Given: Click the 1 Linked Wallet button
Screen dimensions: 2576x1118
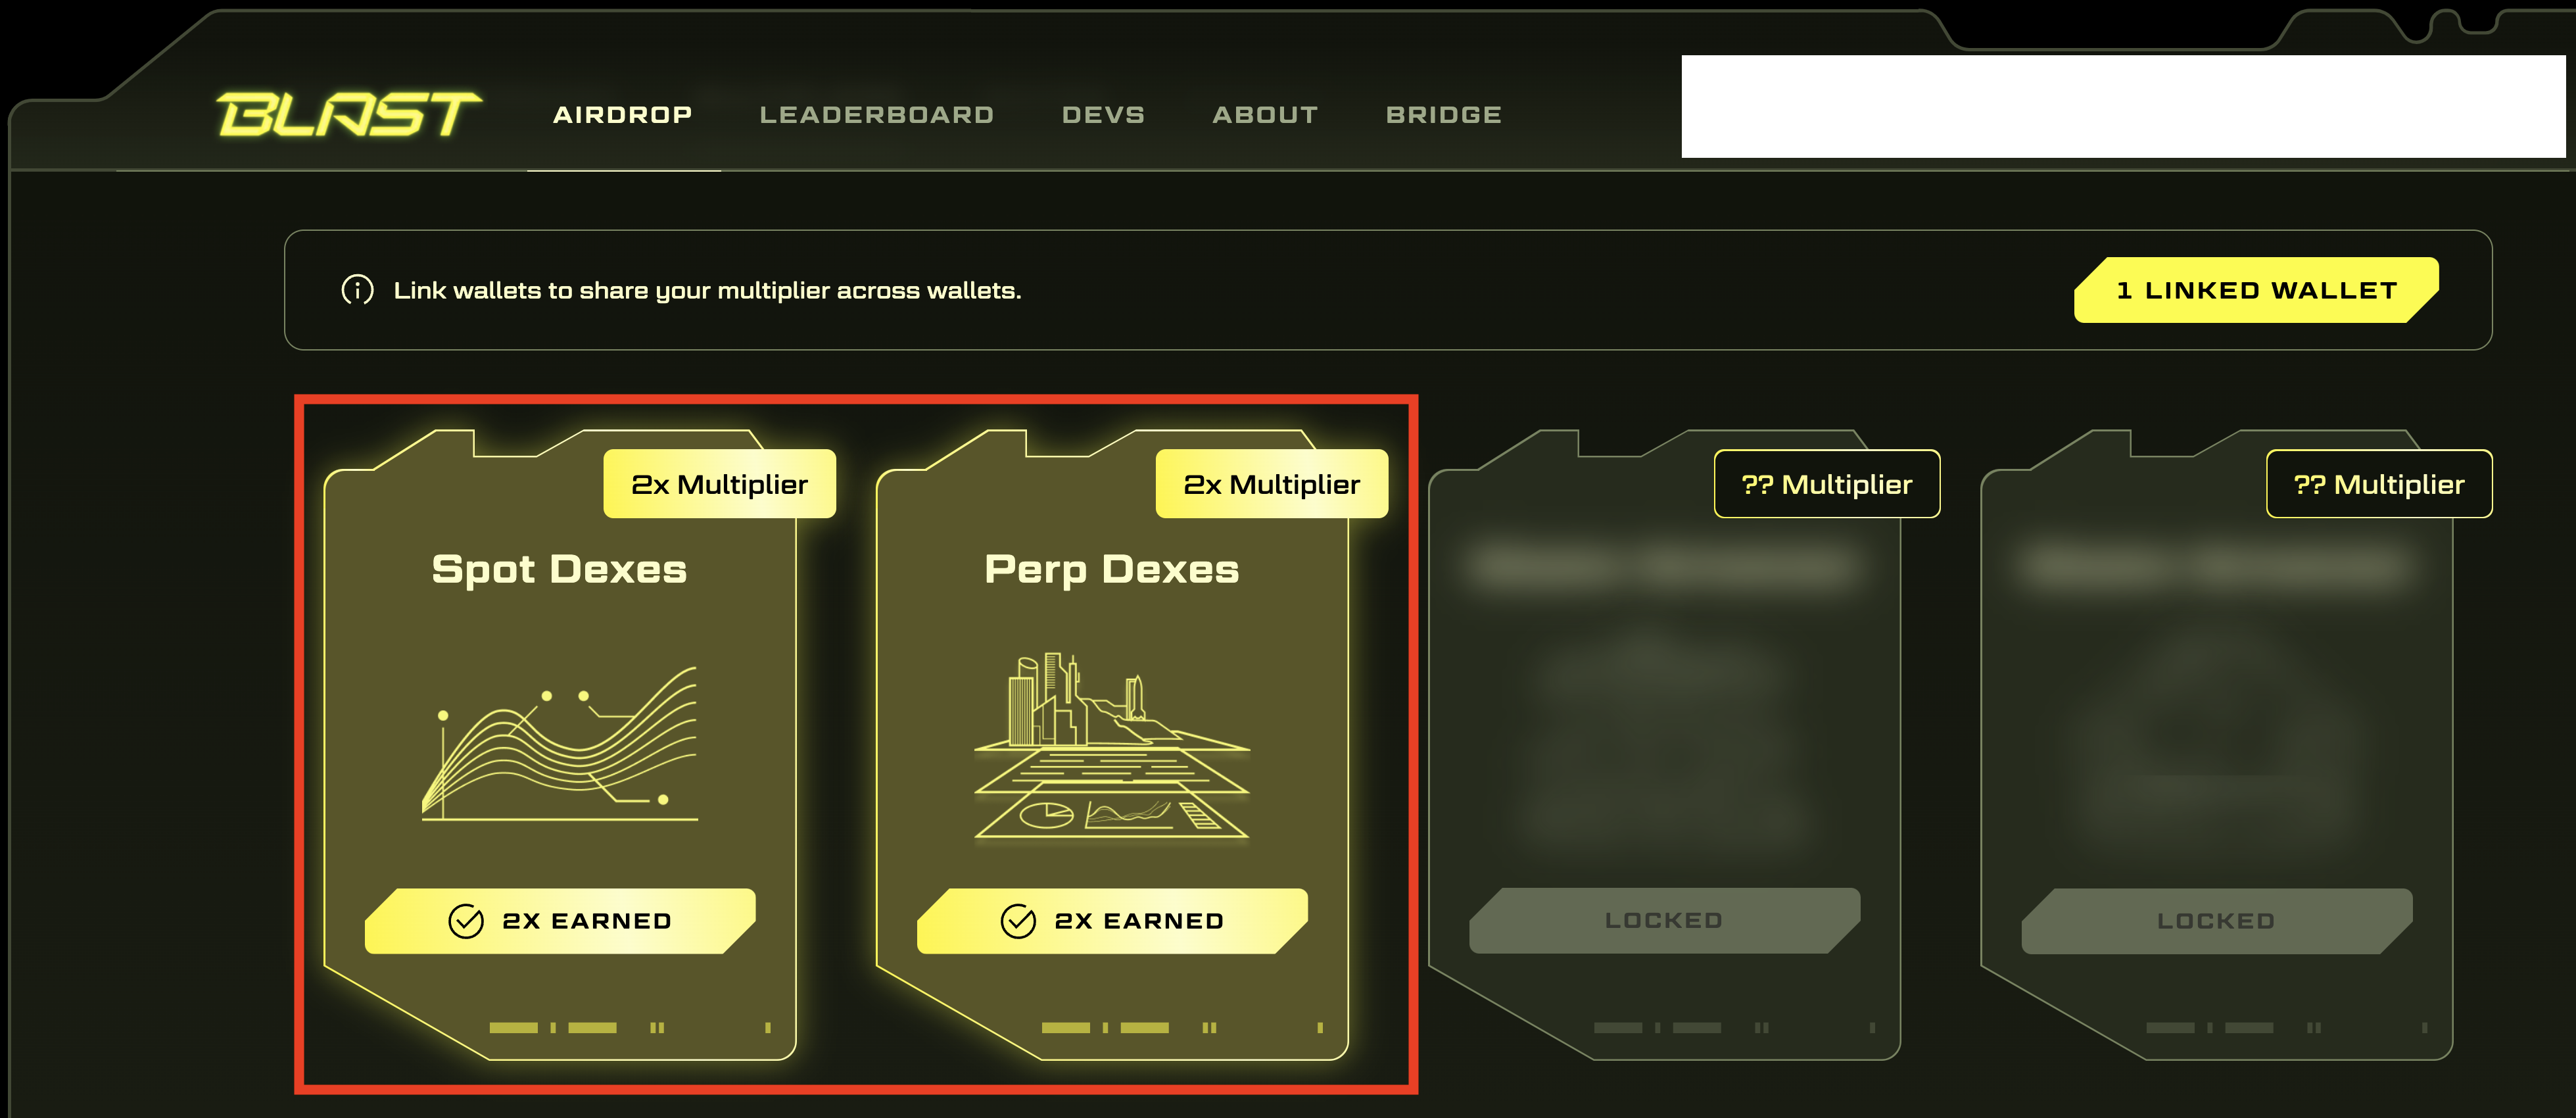Looking at the screenshot, I should pos(2257,290).
